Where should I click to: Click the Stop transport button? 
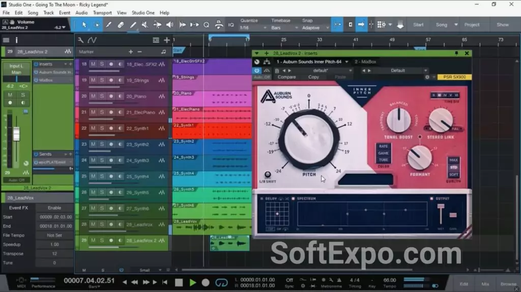179,283
